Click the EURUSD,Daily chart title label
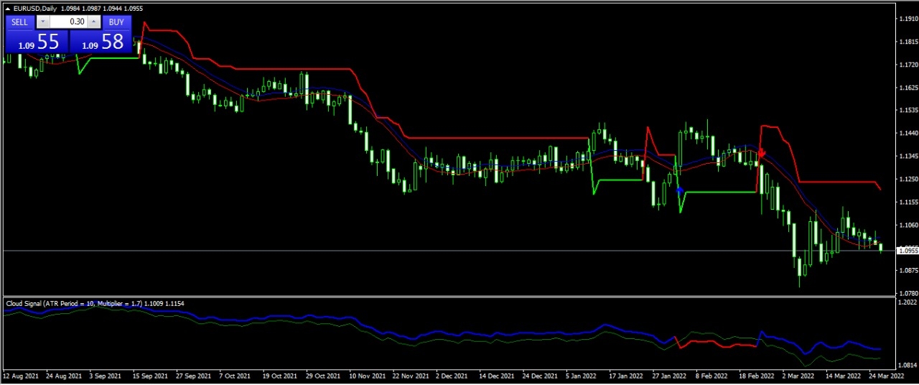The image size is (919, 385). pos(36,9)
